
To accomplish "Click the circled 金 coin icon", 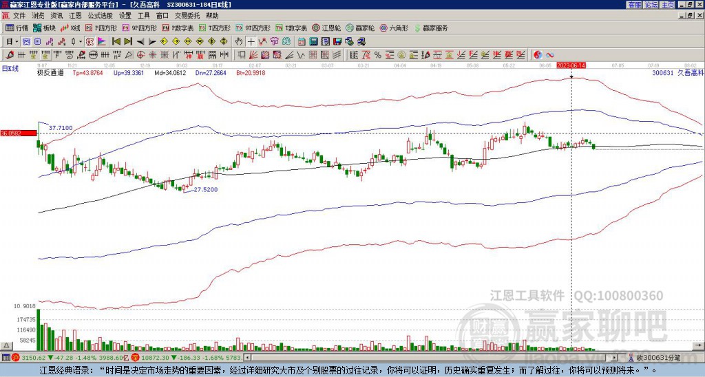I will point(401,55).
